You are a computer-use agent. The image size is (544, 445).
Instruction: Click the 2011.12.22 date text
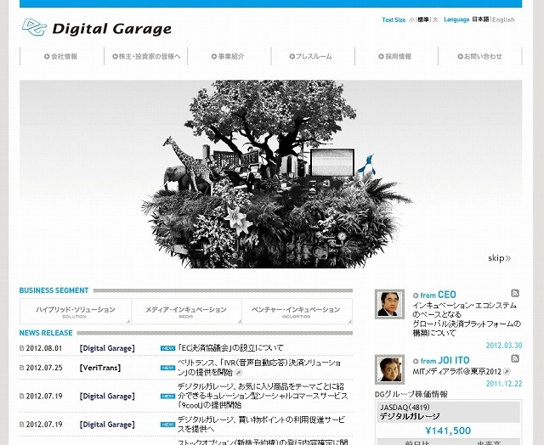click(x=504, y=384)
